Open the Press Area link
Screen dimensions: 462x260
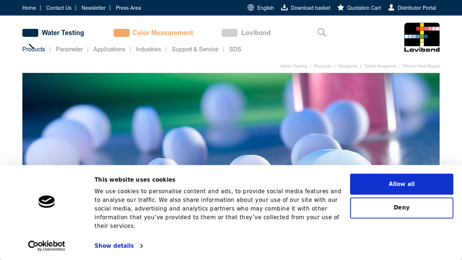point(128,8)
